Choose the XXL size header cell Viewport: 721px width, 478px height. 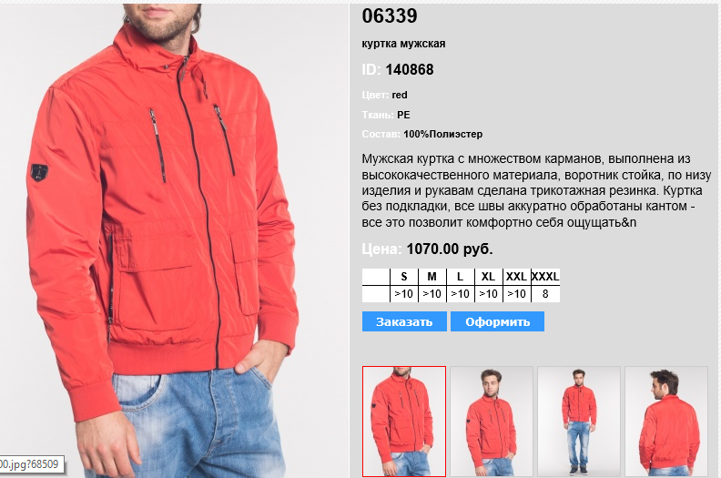(x=516, y=277)
